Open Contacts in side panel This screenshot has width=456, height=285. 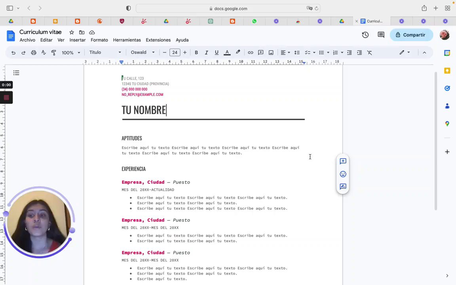coord(447,106)
